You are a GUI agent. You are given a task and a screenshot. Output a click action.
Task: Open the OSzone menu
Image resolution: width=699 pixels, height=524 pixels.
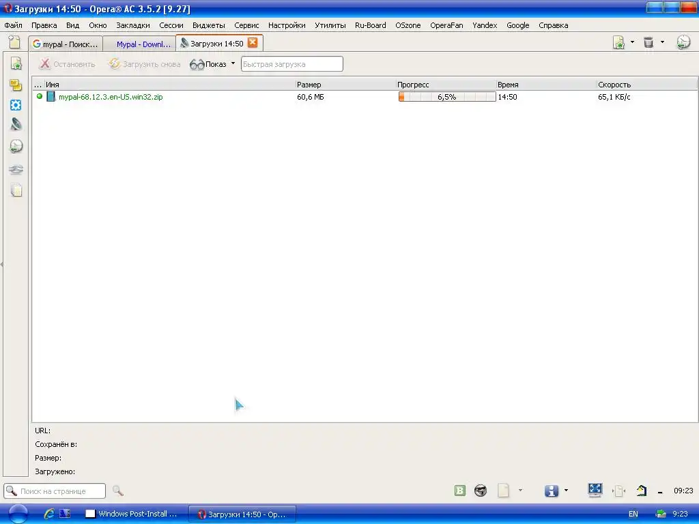point(408,25)
